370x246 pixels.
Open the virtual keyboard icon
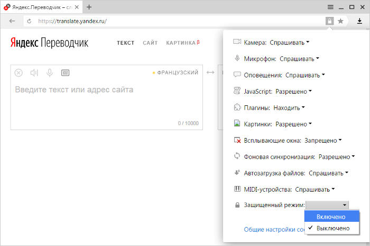coord(65,73)
